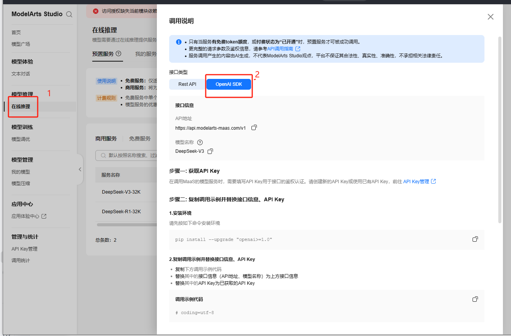Viewport: 511px width, 336px height.
Task: Open 文本对话 in sidebar
Action: click(21, 74)
